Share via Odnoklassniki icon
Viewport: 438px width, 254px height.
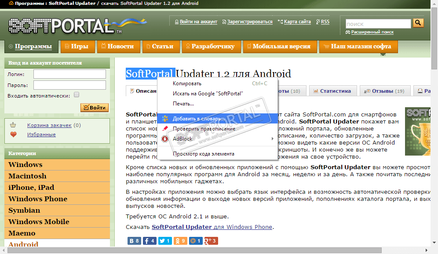(x=180, y=241)
